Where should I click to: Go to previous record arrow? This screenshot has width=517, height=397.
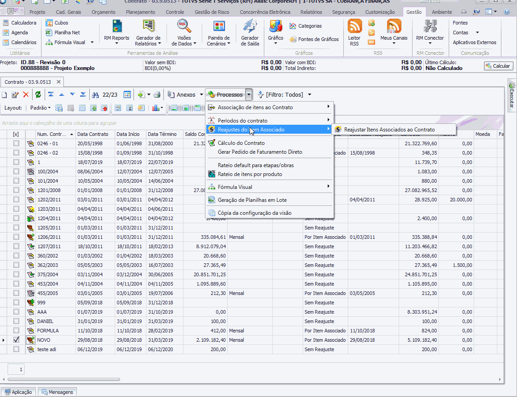tap(62, 95)
